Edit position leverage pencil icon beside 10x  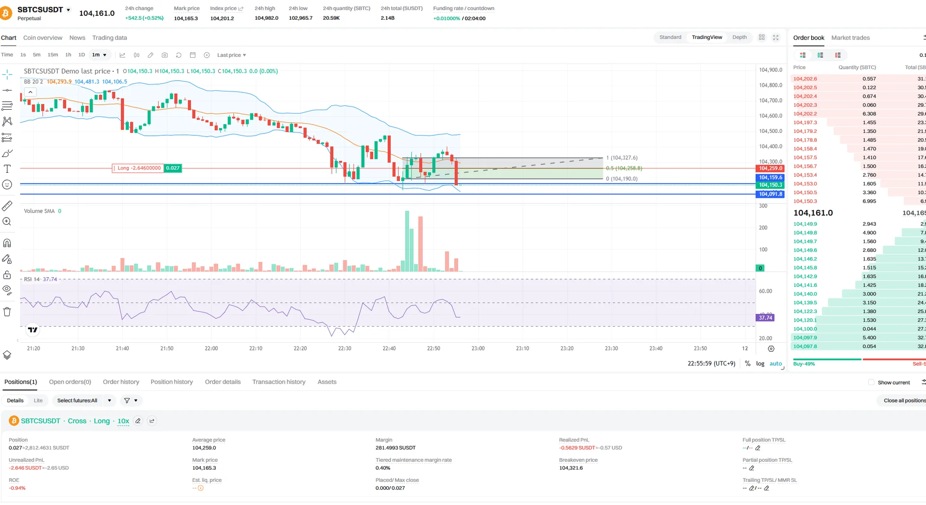pos(138,421)
